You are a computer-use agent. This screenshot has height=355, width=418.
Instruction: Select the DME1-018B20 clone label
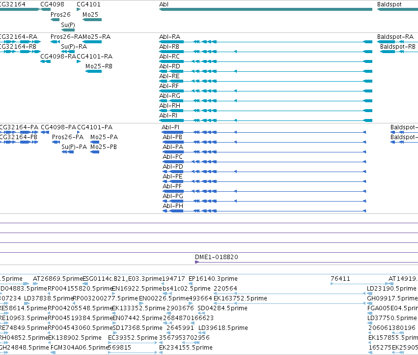point(217,257)
